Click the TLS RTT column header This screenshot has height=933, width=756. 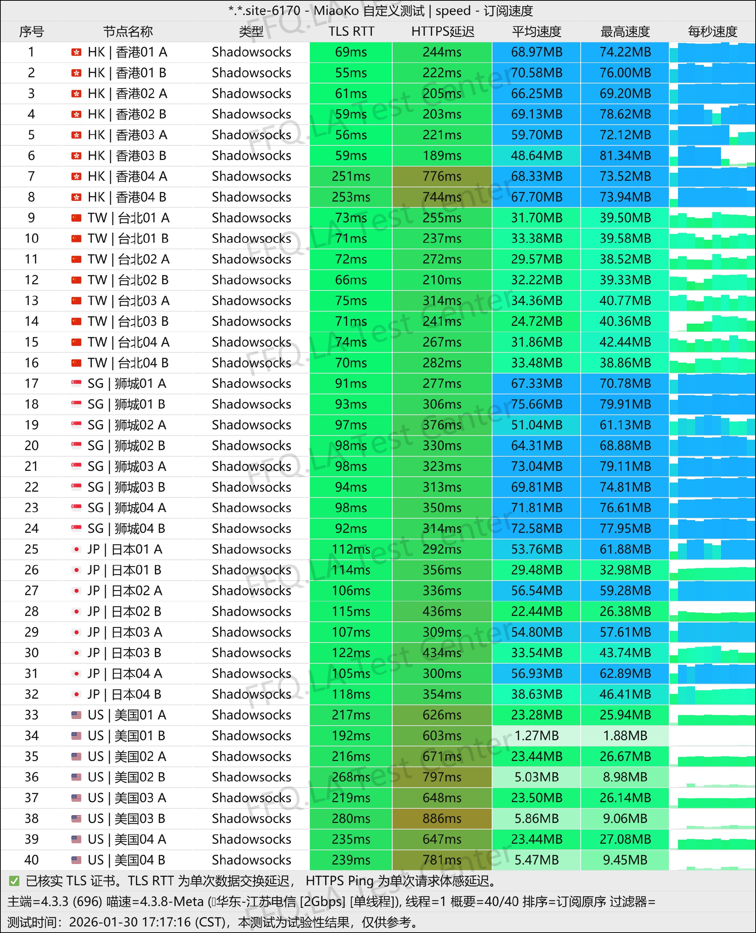coord(351,32)
